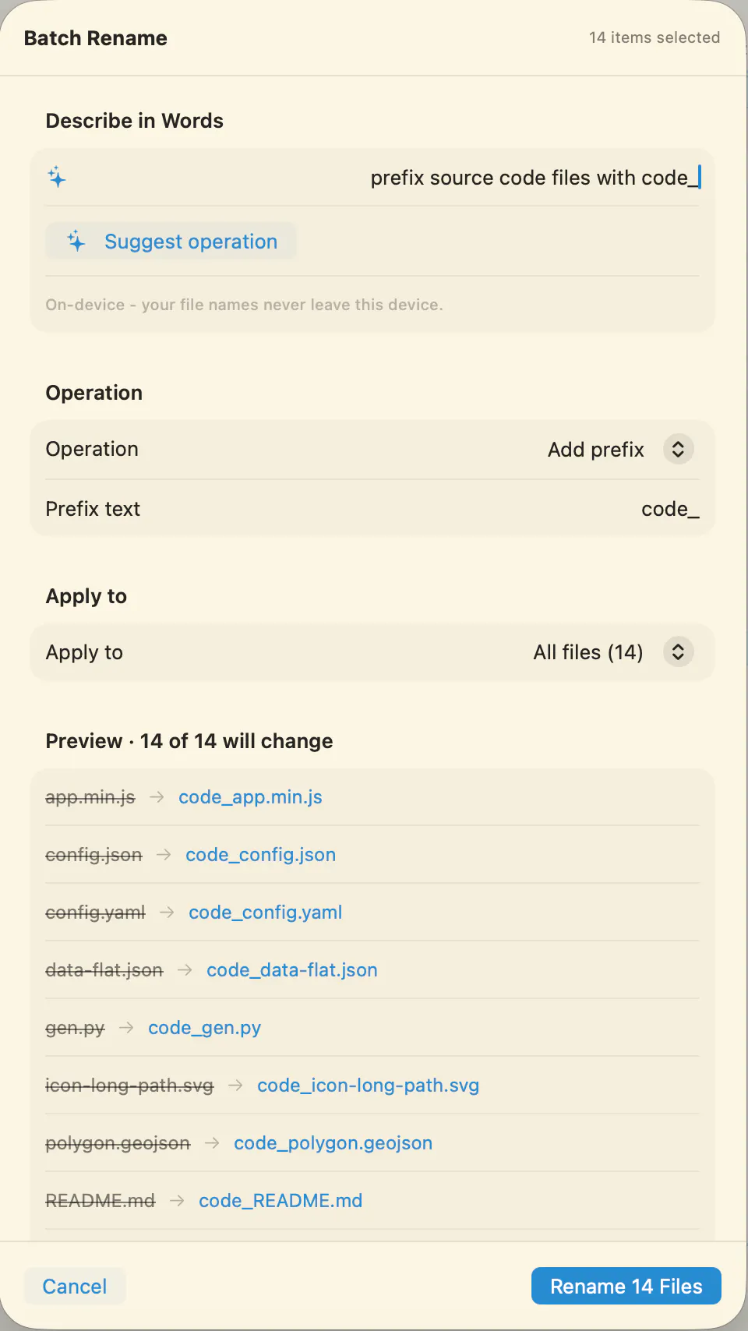Select the code_config.json preview name
The width and height of the screenshot is (748, 1331).
(260, 855)
